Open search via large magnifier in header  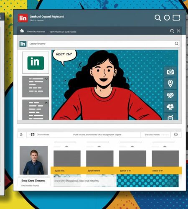point(158,18)
